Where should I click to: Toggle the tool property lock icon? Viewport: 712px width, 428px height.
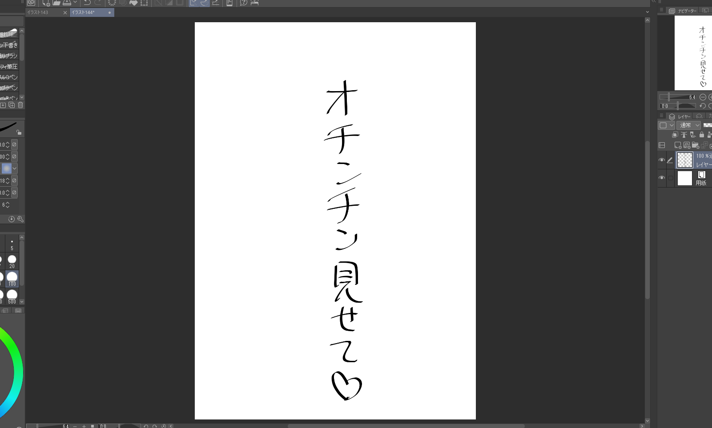[x=19, y=132]
